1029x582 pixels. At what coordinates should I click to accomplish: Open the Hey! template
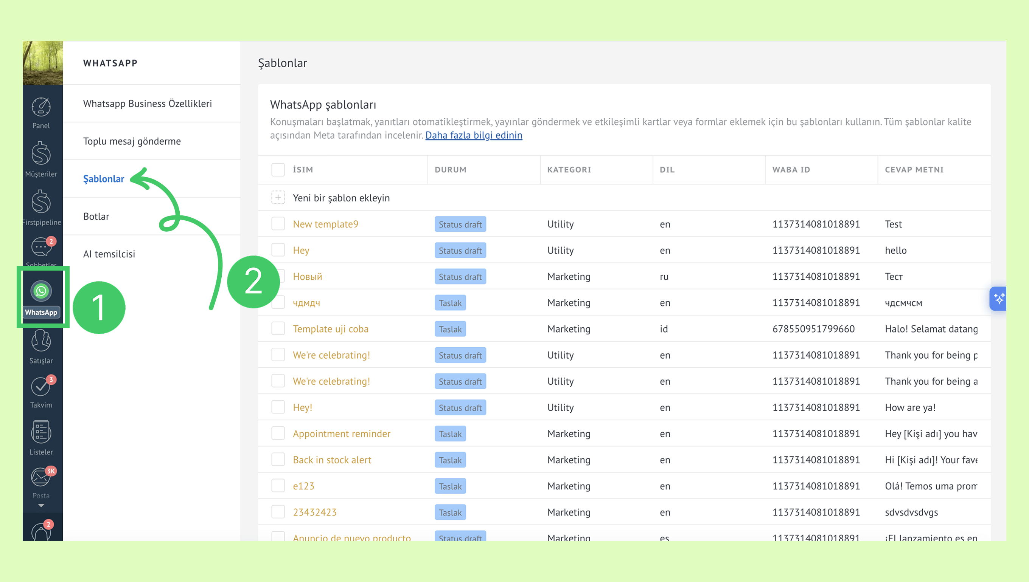[x=303, y=407]
